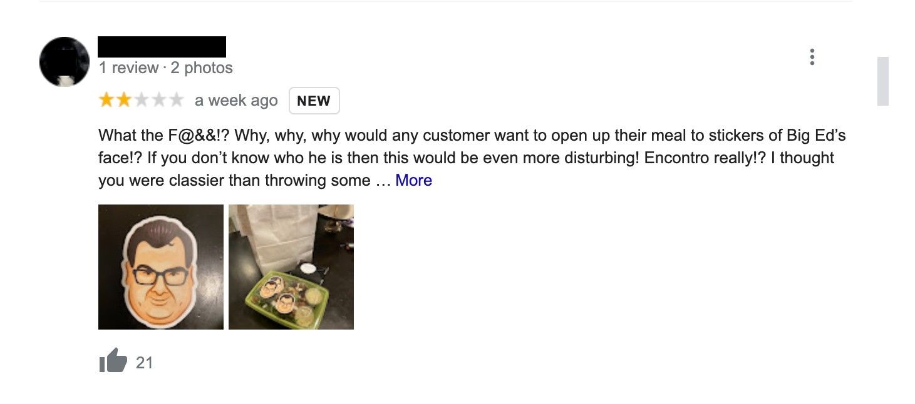The image size is (915, 404).
Task: Open the food container photo
Action: click(x=291, y=266)
